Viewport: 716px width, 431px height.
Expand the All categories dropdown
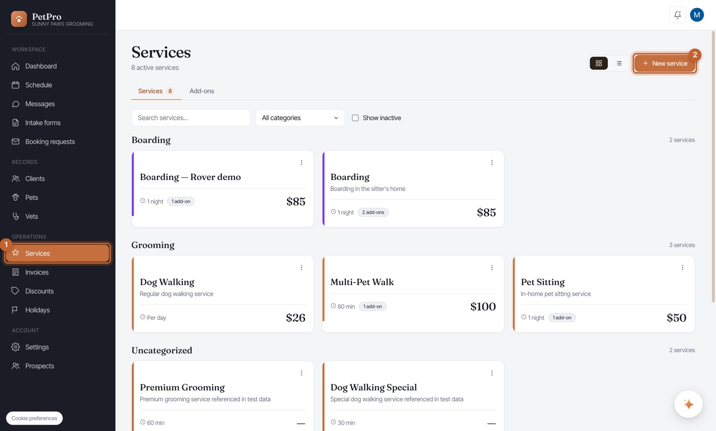pos(300,118)
